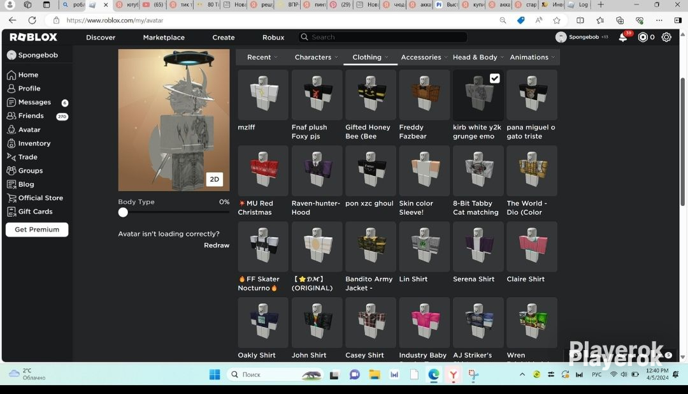Open Windows Start menu

coord(215,374)
